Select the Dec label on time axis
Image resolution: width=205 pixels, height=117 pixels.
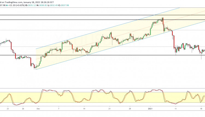click(38, 108)
